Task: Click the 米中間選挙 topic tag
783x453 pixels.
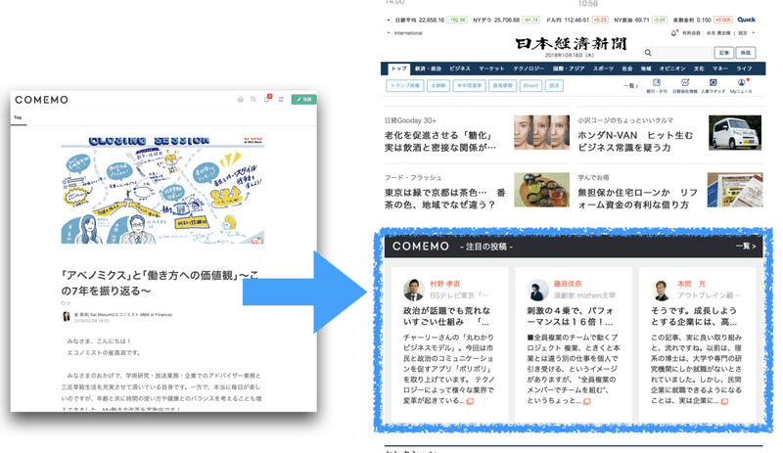Action: 469,86
